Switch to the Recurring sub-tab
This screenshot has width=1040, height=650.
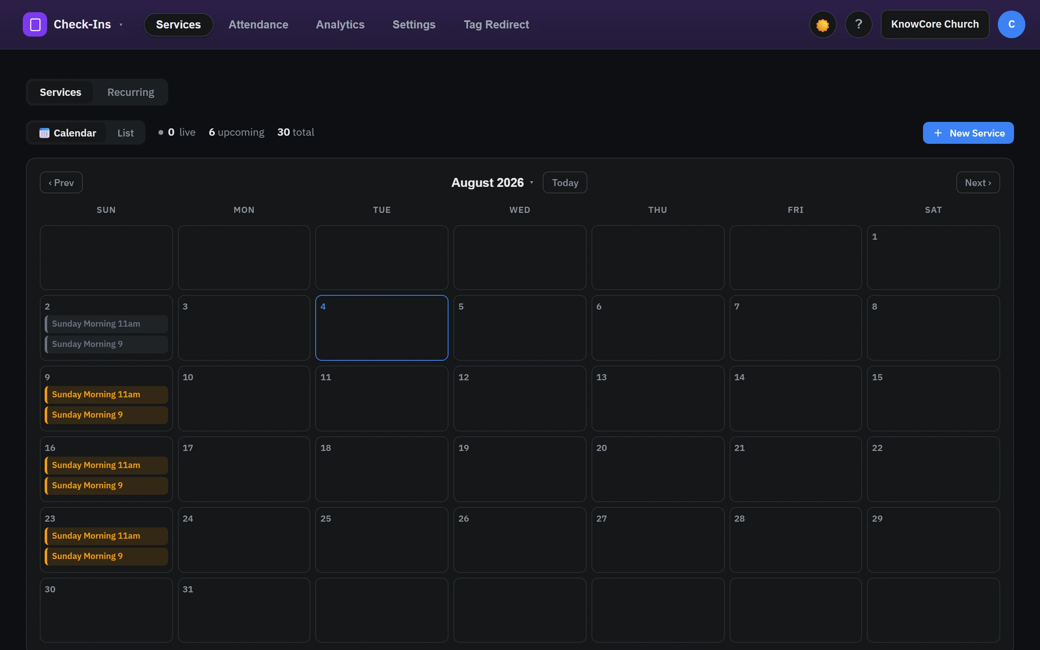pyautogui.click(x=131, y=92)
